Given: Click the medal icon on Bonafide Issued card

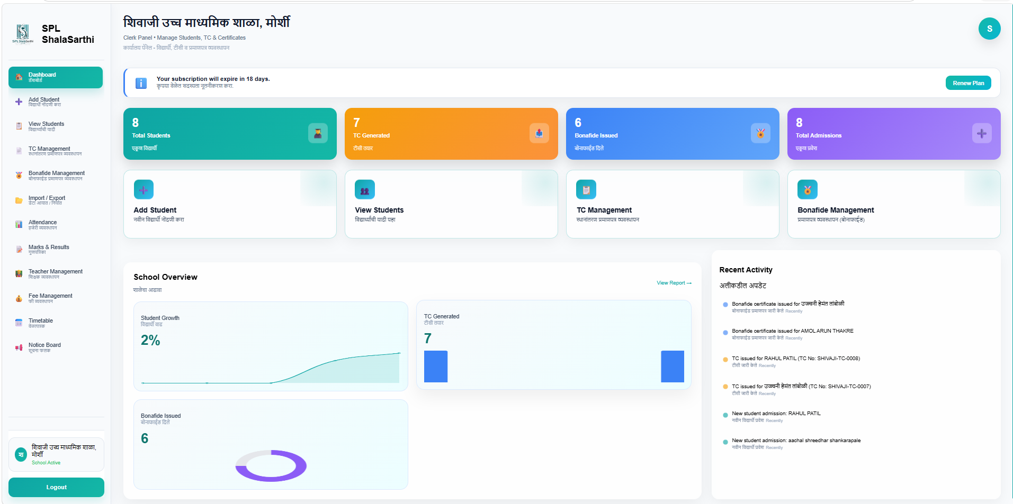Looking at the screenshot, I should click(x=760, y=133).
